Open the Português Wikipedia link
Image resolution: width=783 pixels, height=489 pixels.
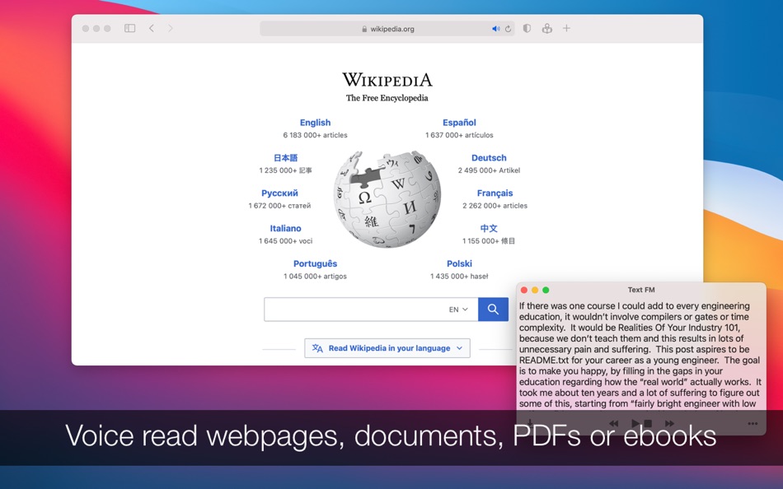pyautogui.click(x=315, y=264)
